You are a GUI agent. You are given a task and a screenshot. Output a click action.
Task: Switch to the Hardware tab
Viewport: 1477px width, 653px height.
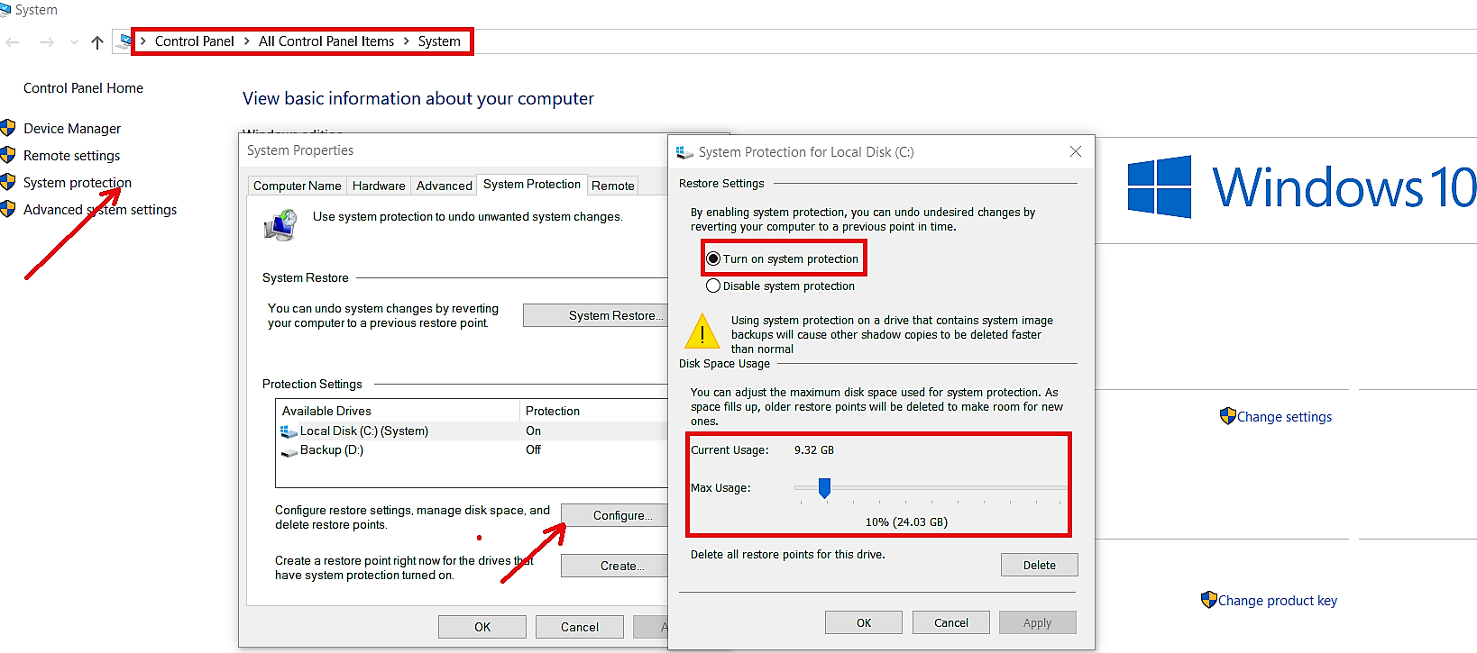[379, 186]
